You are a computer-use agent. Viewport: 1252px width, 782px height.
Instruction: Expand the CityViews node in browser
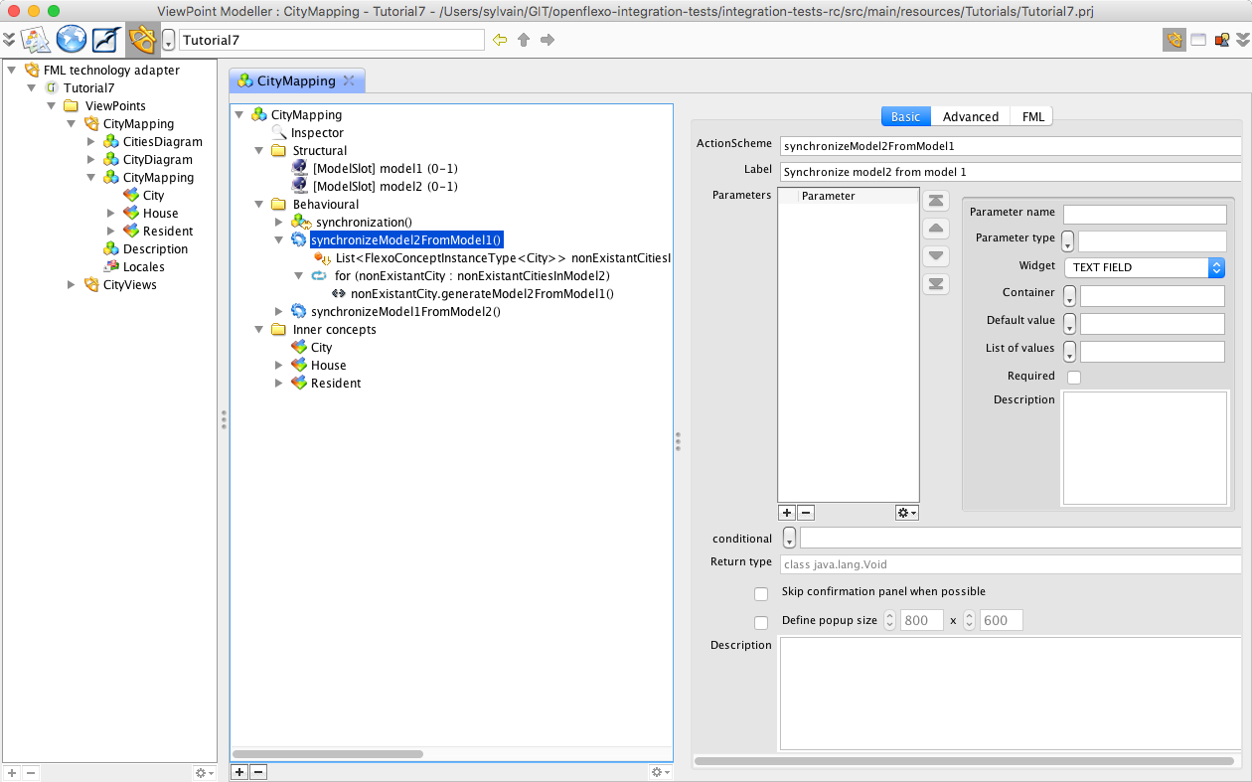pos(72,284)
